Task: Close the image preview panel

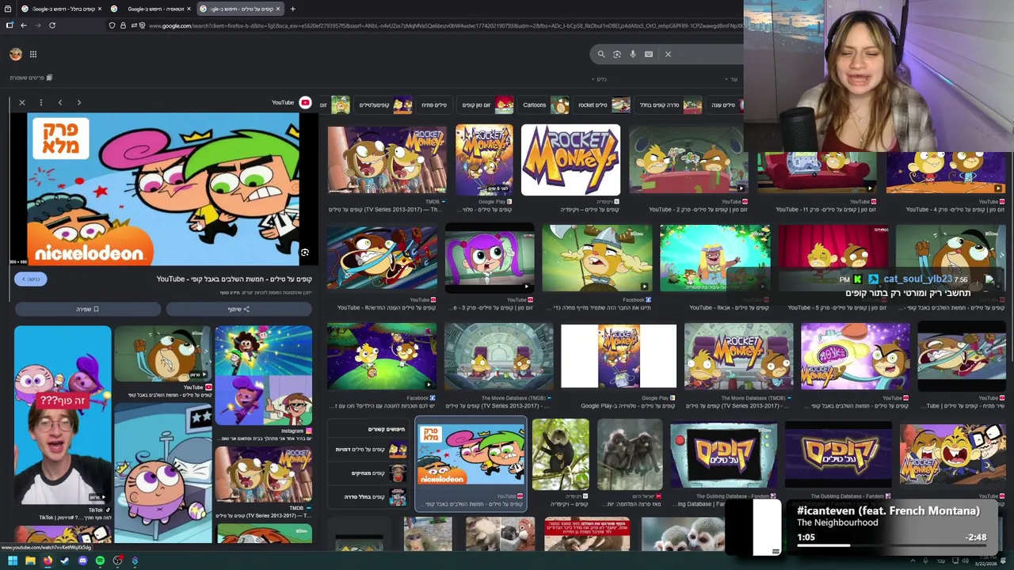Action: 22,102
